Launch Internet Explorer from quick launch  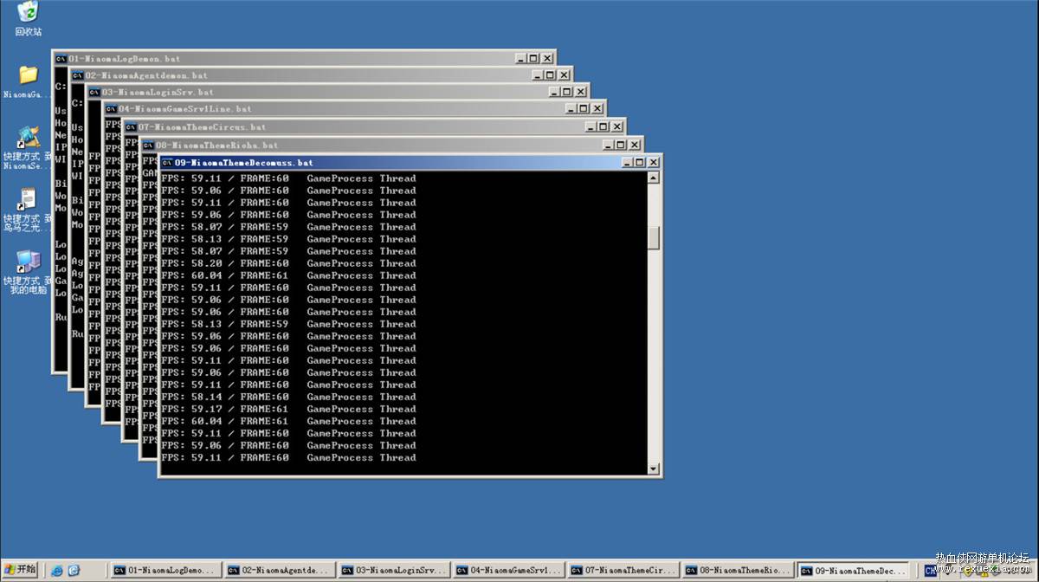click(57, 570)
